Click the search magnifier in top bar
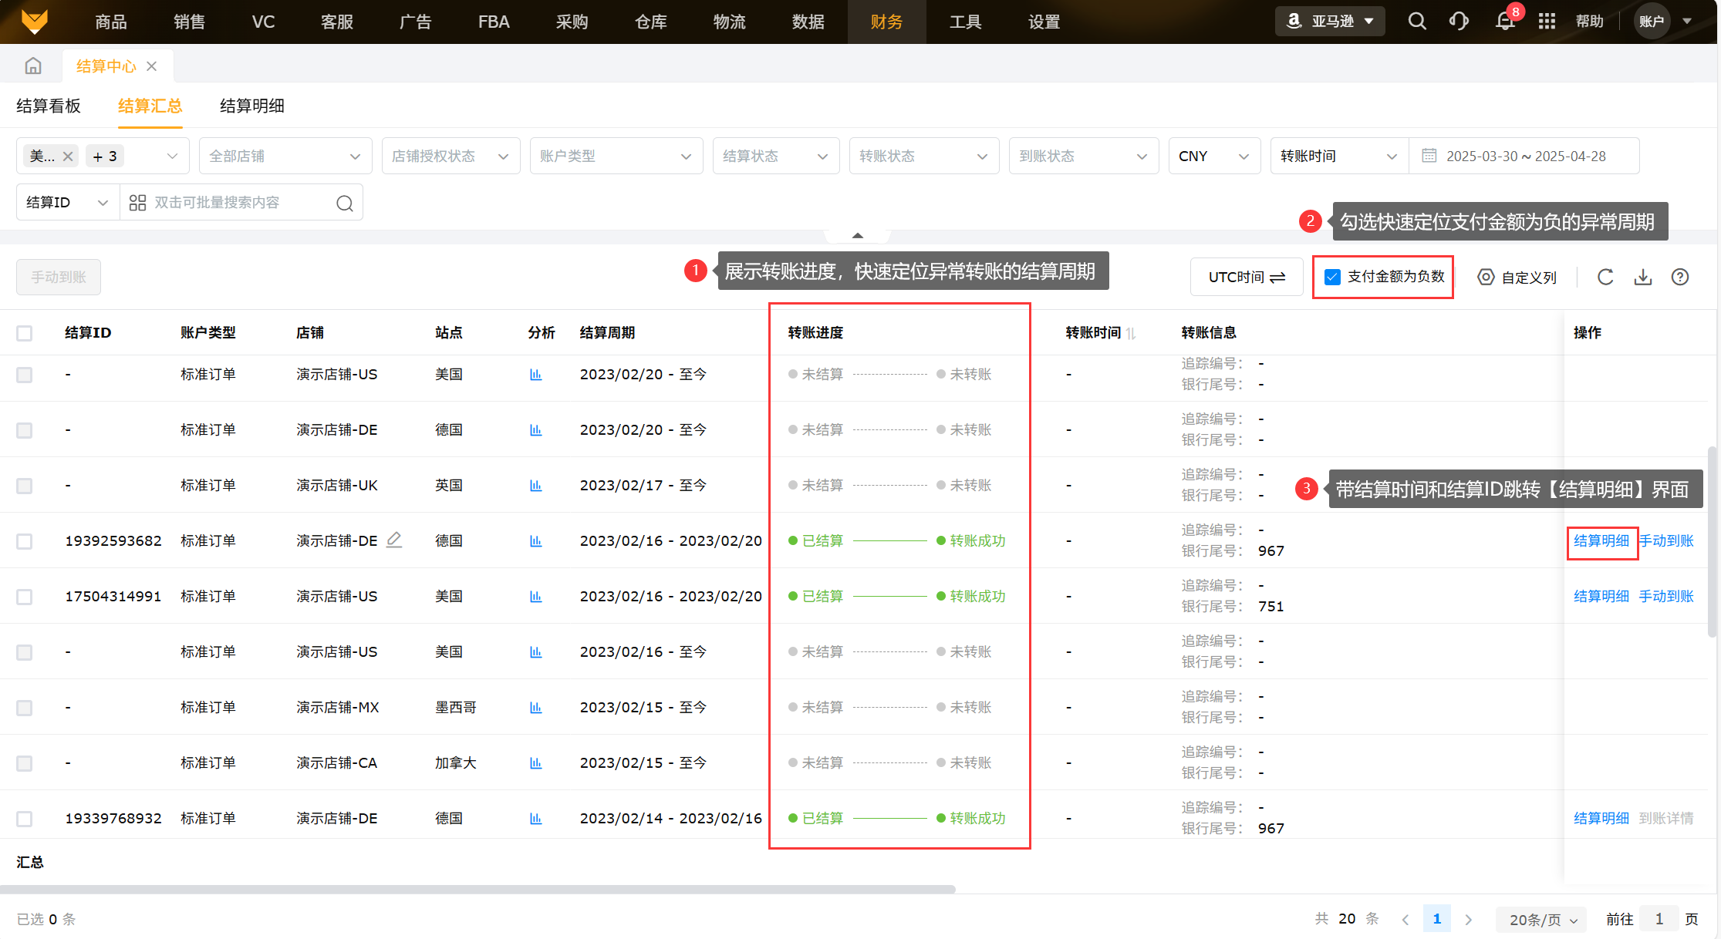 coord(1416,22)
